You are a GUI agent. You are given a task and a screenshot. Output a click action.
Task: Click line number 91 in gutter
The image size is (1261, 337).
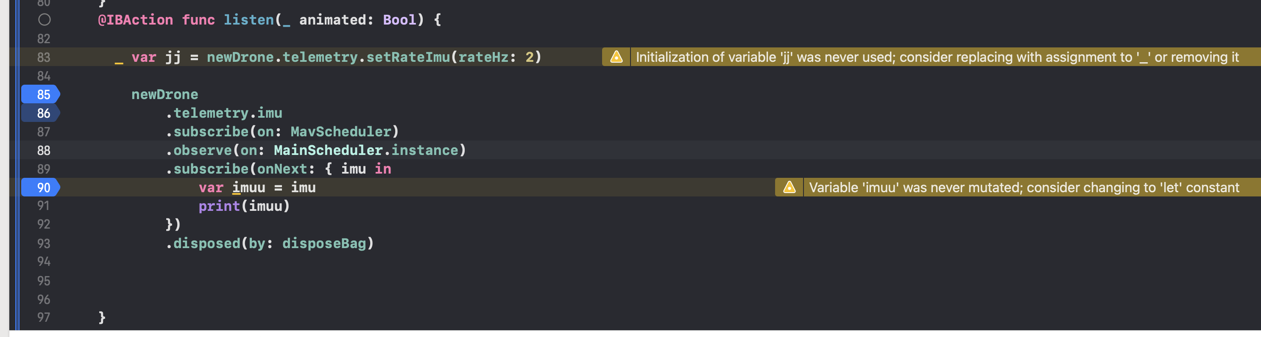tap(44, 205)
